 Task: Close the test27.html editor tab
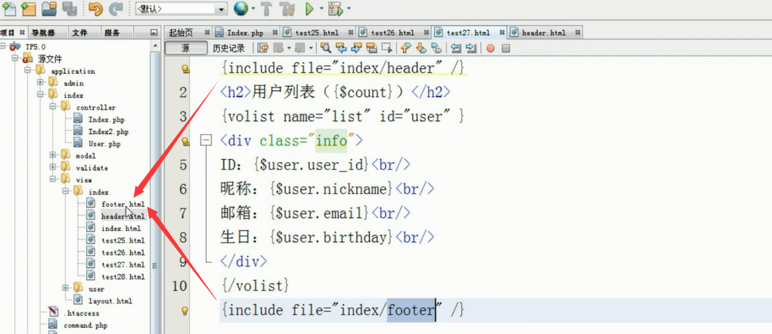[x=502, y=33]
